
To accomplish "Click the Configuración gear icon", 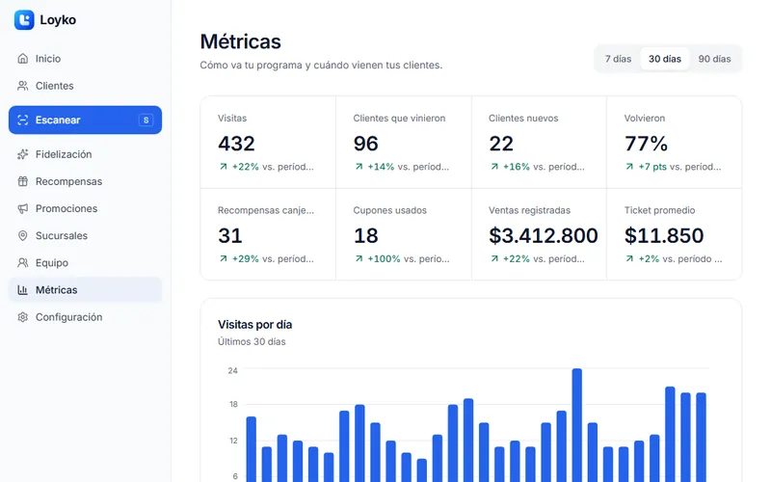I will point(22,317).
